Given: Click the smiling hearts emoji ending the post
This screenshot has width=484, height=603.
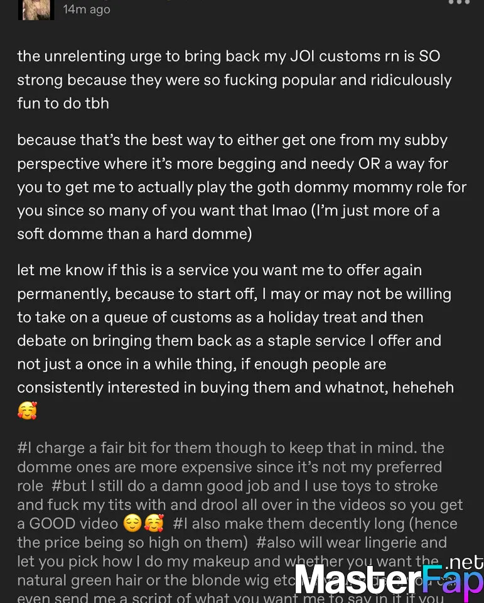Looking at the screenshot, I should click(27, 411).
